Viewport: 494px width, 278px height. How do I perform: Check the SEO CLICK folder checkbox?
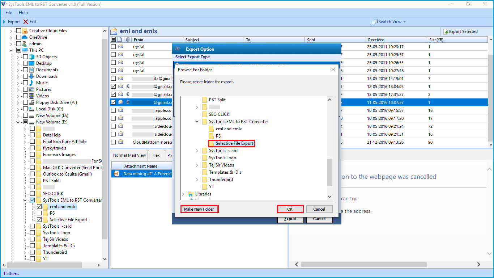point(33,194)
